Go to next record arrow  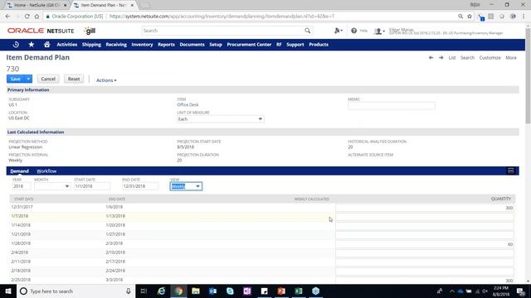441,58
